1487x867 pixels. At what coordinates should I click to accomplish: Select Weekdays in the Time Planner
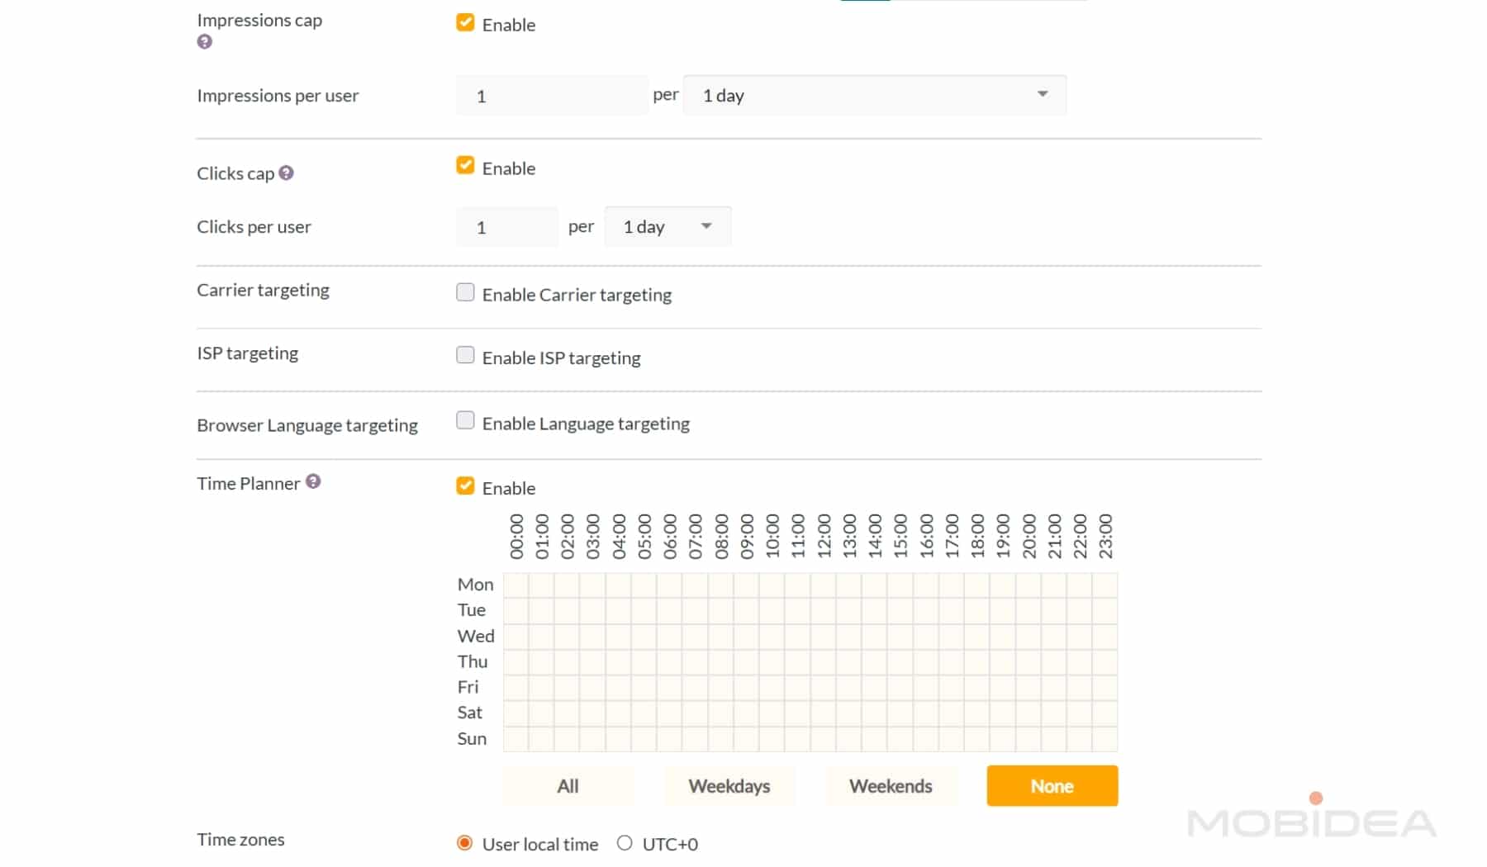point(729,786)
